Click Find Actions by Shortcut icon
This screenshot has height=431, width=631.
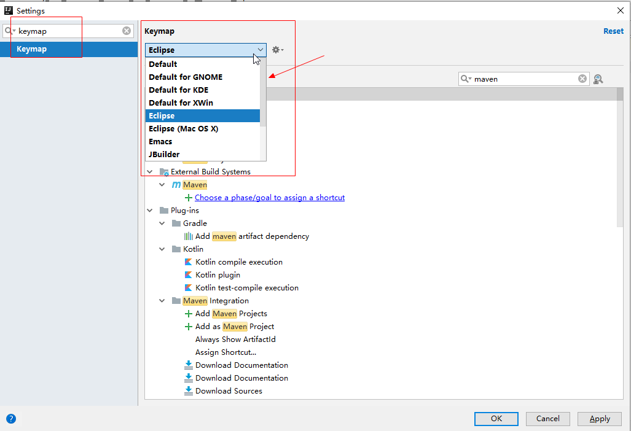(598, 79)
